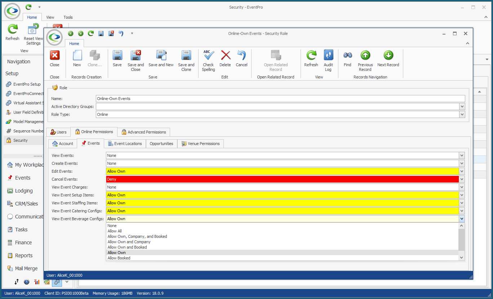493x299 pixels.
Task: Refresh the main Security window
Action: pyautogui.click(x=13, y=32)
